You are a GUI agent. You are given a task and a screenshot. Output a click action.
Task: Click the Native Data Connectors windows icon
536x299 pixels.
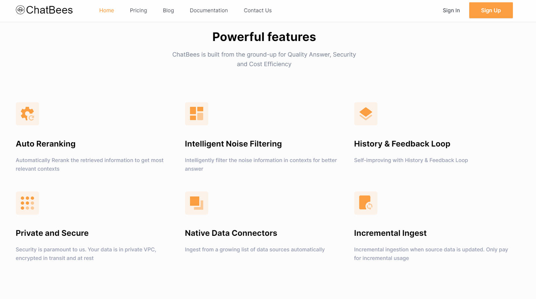[x=197, y=203]
